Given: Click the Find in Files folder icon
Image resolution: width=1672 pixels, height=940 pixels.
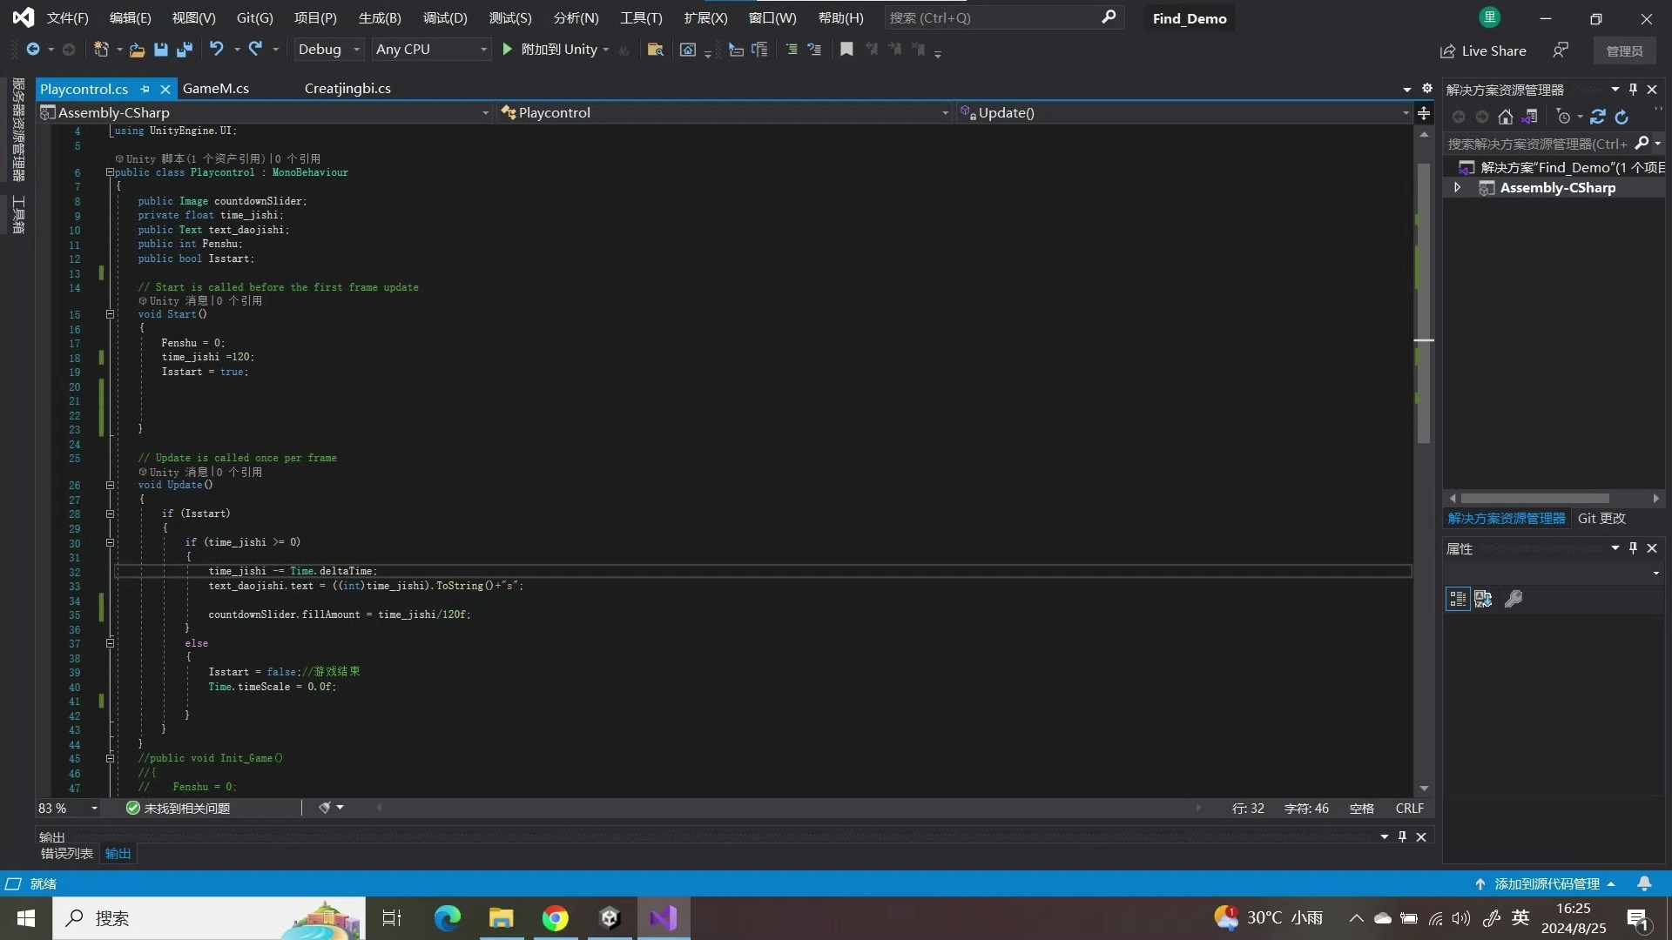Looking at the screenshot, I should click(656, 50).
